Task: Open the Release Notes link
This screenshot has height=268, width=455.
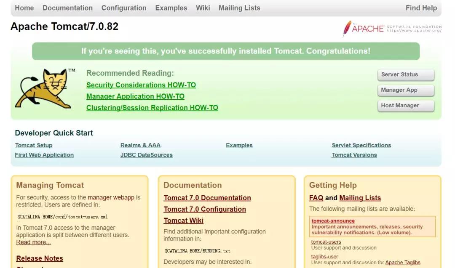Action: pyautogui.click(x=40, y=258)
